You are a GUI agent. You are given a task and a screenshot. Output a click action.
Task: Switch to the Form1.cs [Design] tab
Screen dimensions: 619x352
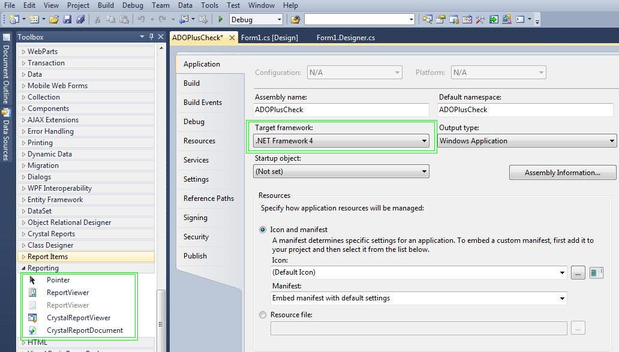(x=269, y=38)
